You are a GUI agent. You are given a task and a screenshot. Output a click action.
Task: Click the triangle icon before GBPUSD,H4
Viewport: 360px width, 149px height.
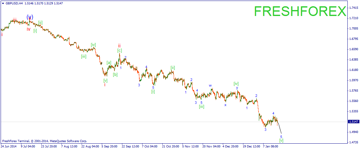pos(3,3)
